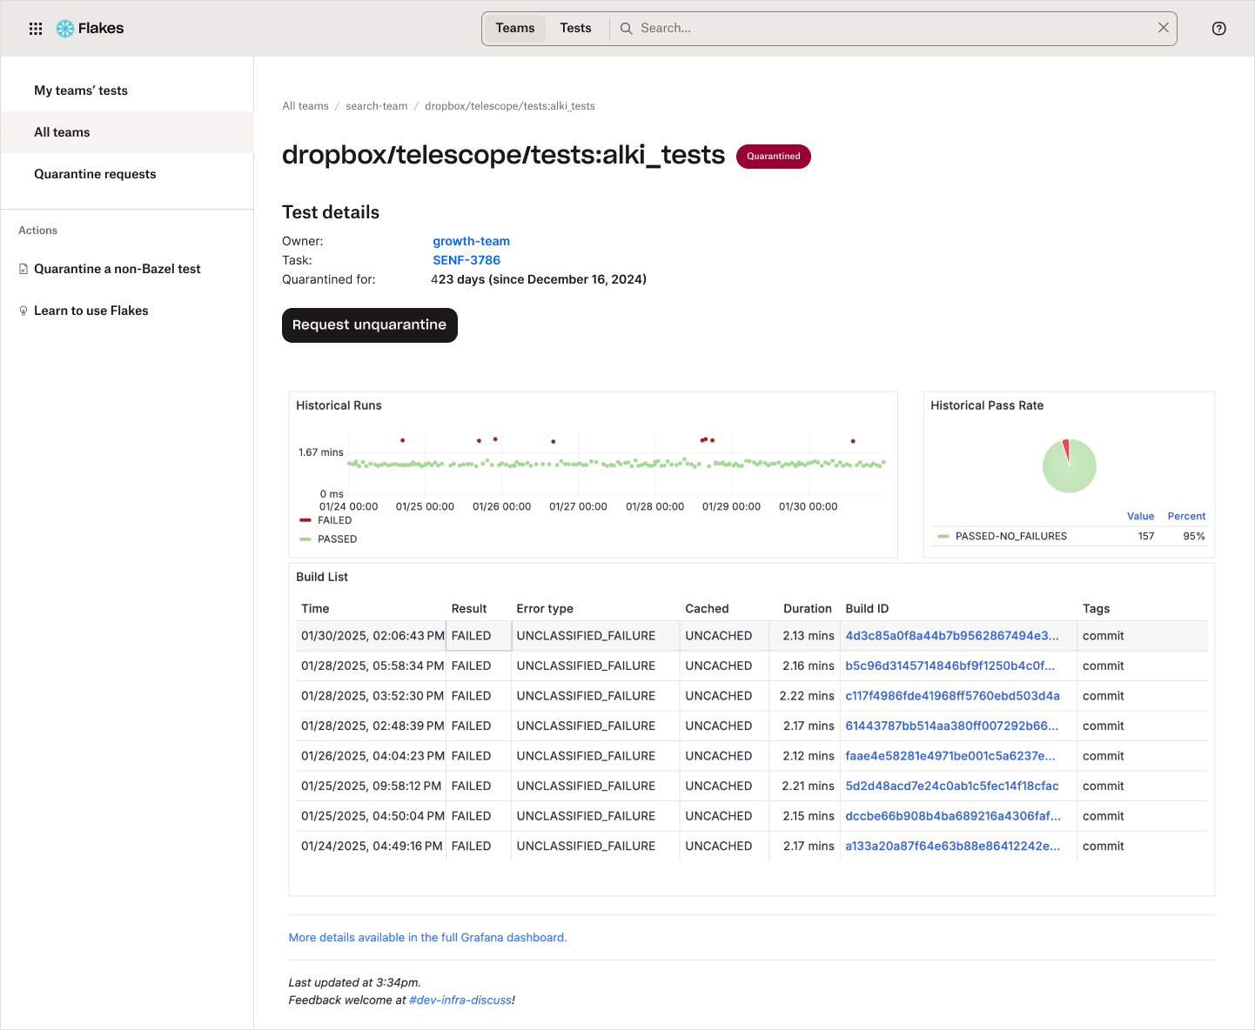Open build c117f4986fde41968ff5760ebd503d4a link

tap(952, 696)
